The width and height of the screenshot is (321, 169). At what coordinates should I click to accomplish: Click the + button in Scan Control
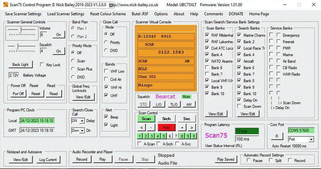click(x=182, y=128)
